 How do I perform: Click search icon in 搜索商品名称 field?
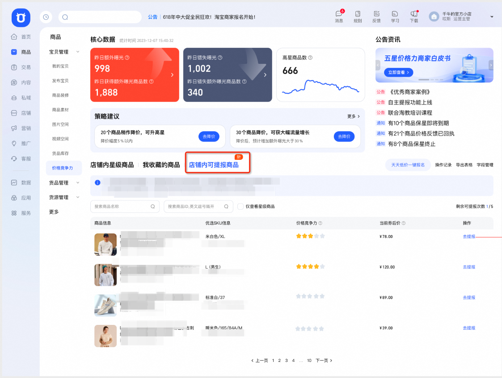[153, 207]
